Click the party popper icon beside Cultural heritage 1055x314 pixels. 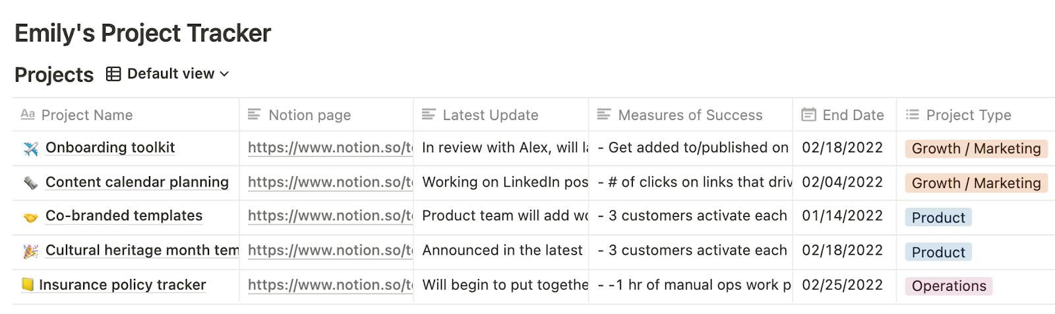point(30,251)
